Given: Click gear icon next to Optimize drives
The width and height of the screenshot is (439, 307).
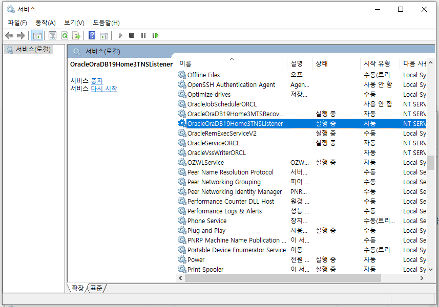Looking at the screenshot, I should [182, 94].
